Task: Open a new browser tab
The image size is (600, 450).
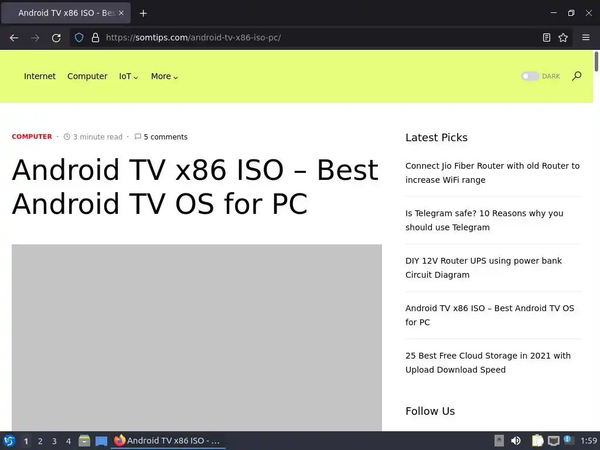Action: [143, 13]
